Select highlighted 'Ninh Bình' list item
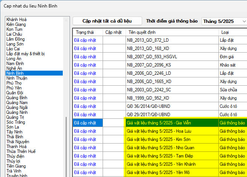Screen dimensions: 247x177 (34, 73)
